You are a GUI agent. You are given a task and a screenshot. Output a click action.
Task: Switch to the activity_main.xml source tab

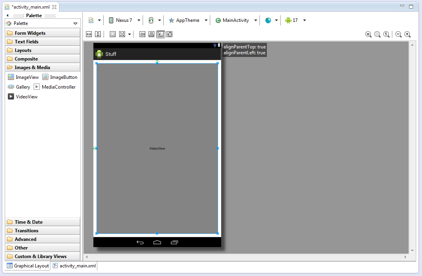point(74,266)
